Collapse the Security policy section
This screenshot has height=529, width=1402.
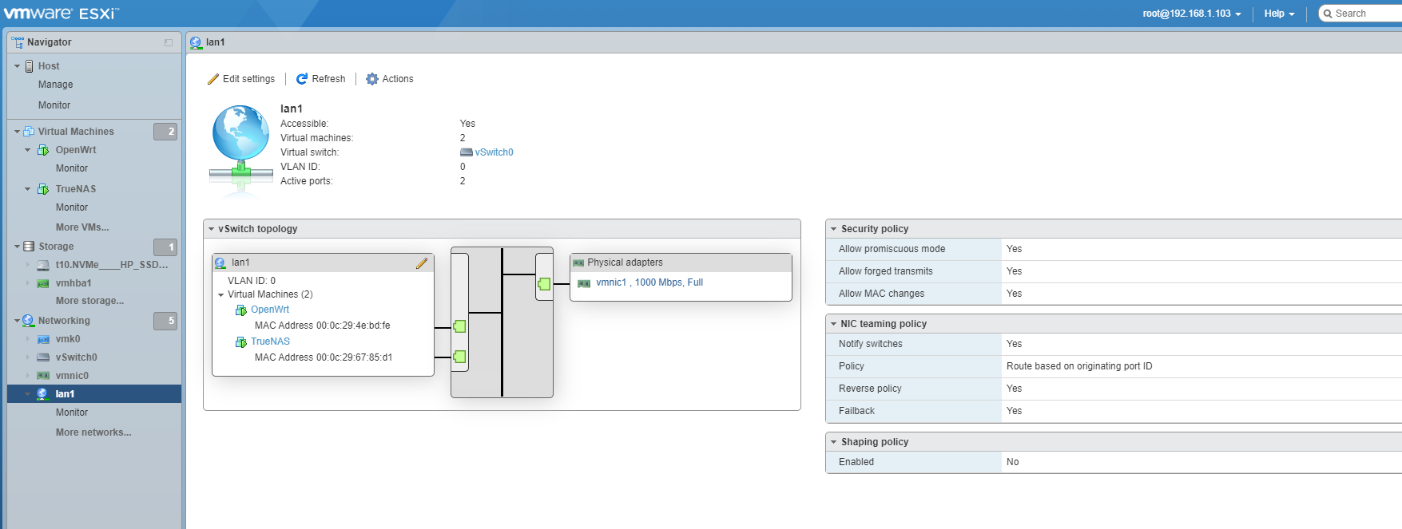click(833, 229)
